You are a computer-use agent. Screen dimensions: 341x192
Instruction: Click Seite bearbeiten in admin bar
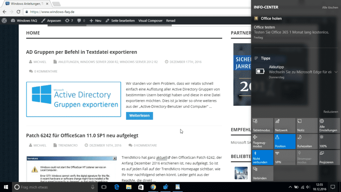point(120,20)
